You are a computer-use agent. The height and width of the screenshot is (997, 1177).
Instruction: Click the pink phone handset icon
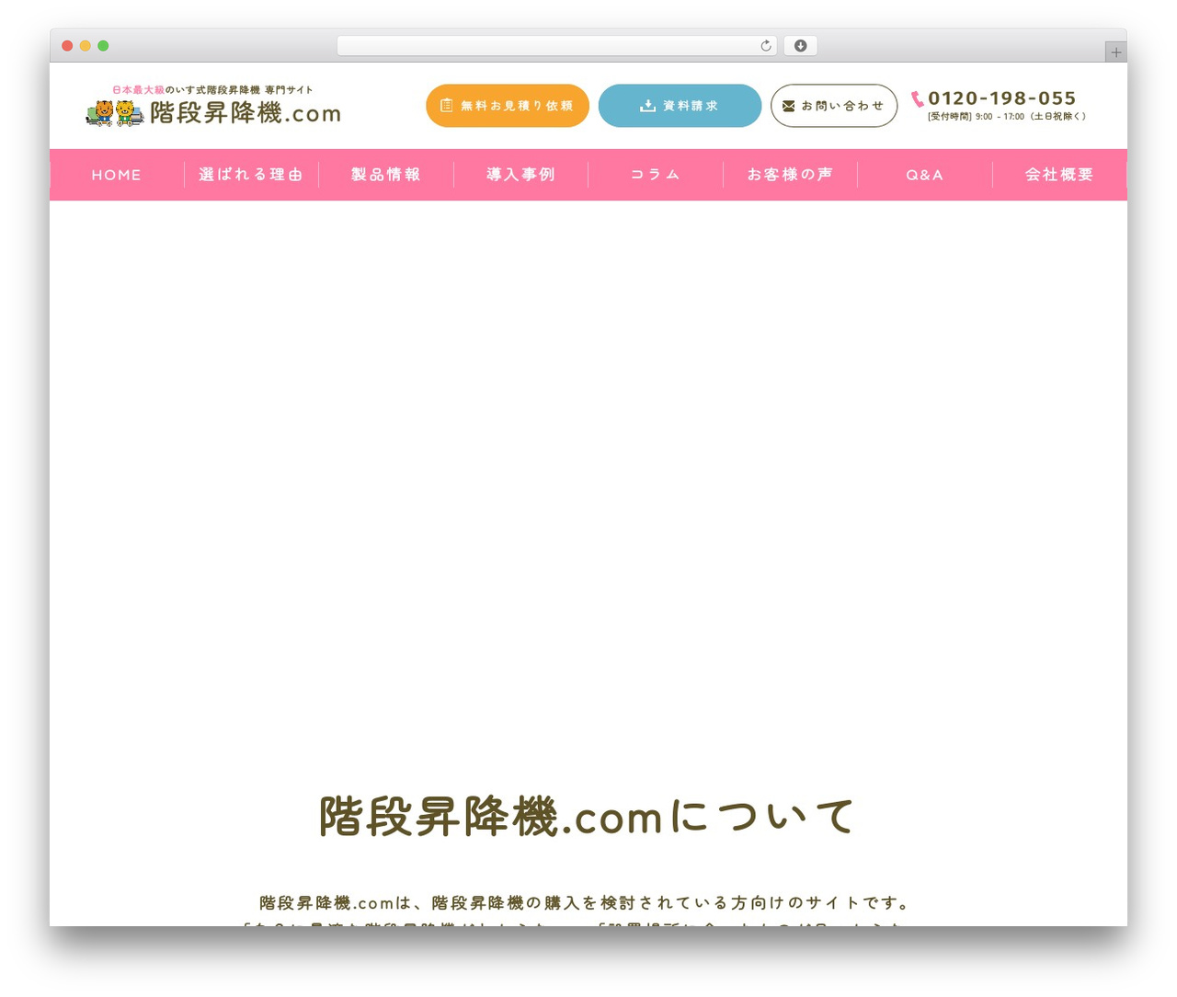pyautogui.click(x=918, y=98)
